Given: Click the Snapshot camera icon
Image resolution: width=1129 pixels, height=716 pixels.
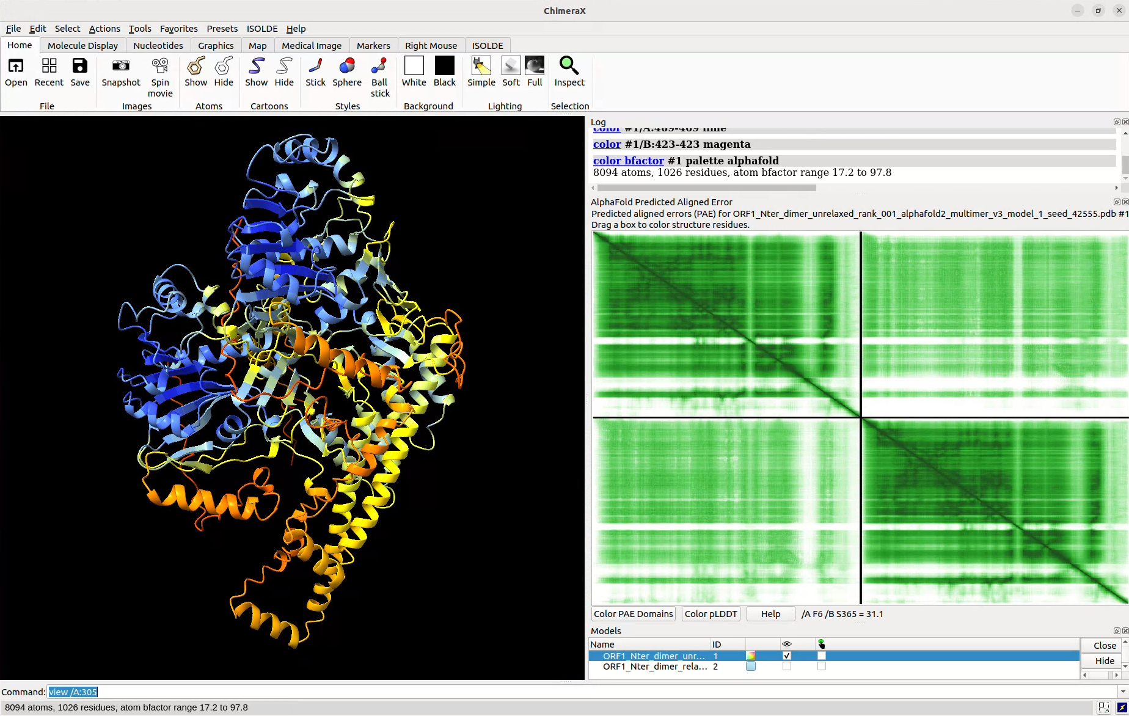Looking at the screenshot, I should tap(121, 66).
